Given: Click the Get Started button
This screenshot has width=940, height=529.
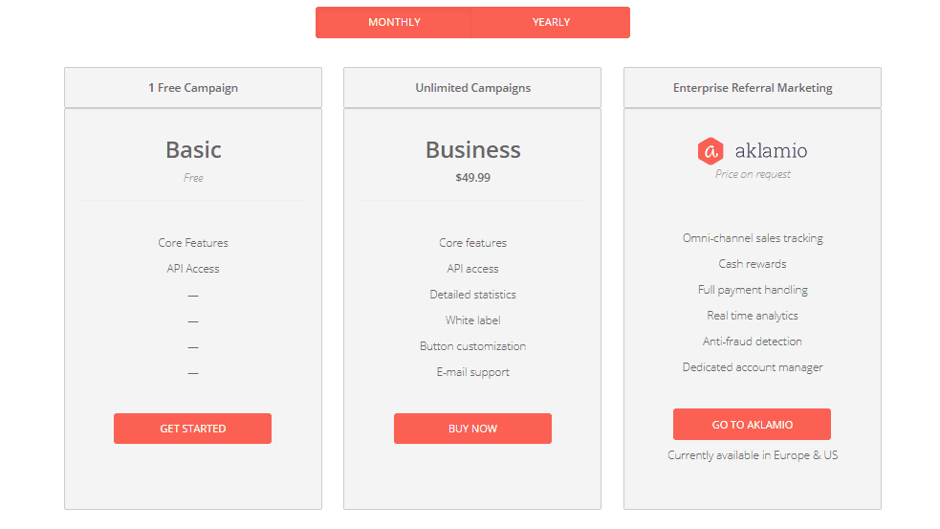Looking at the screenshot, I should 192,429.
